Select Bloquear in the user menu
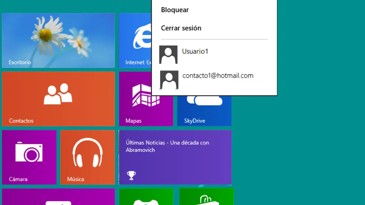The width and height of the screenshot is (365, 205). (175, 10)
